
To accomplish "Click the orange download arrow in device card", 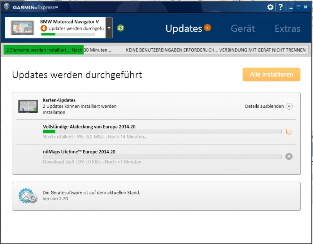I will pyautogui.click(x=44, y=28).
